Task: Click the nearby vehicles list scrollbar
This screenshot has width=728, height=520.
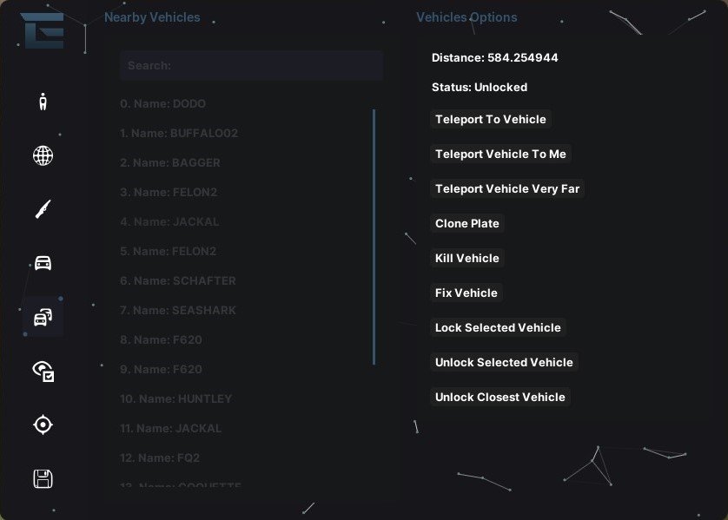Action: tap(374, 236)
